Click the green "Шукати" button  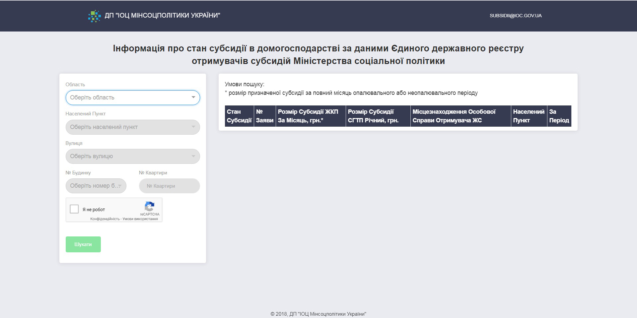coord(83,244)
